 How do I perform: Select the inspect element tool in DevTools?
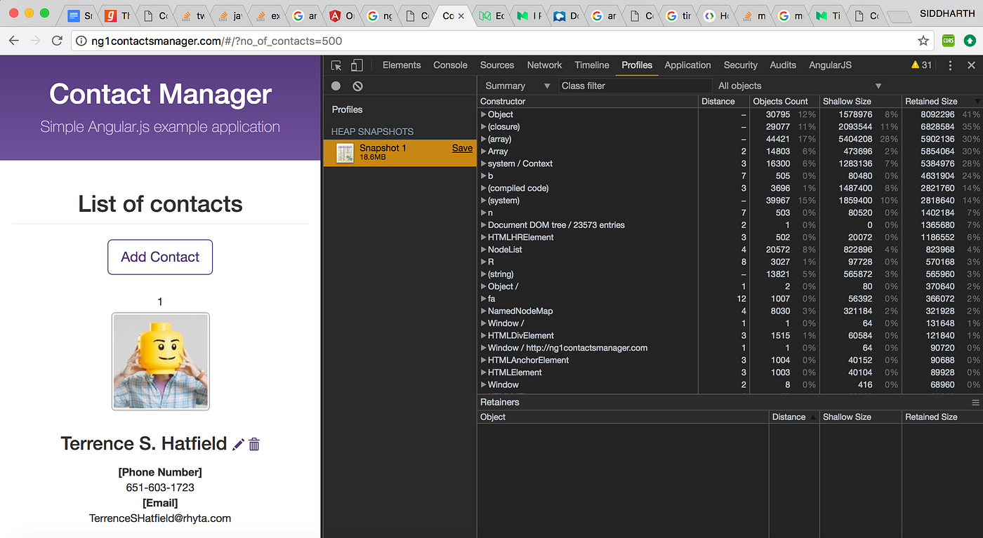(336, 65)
